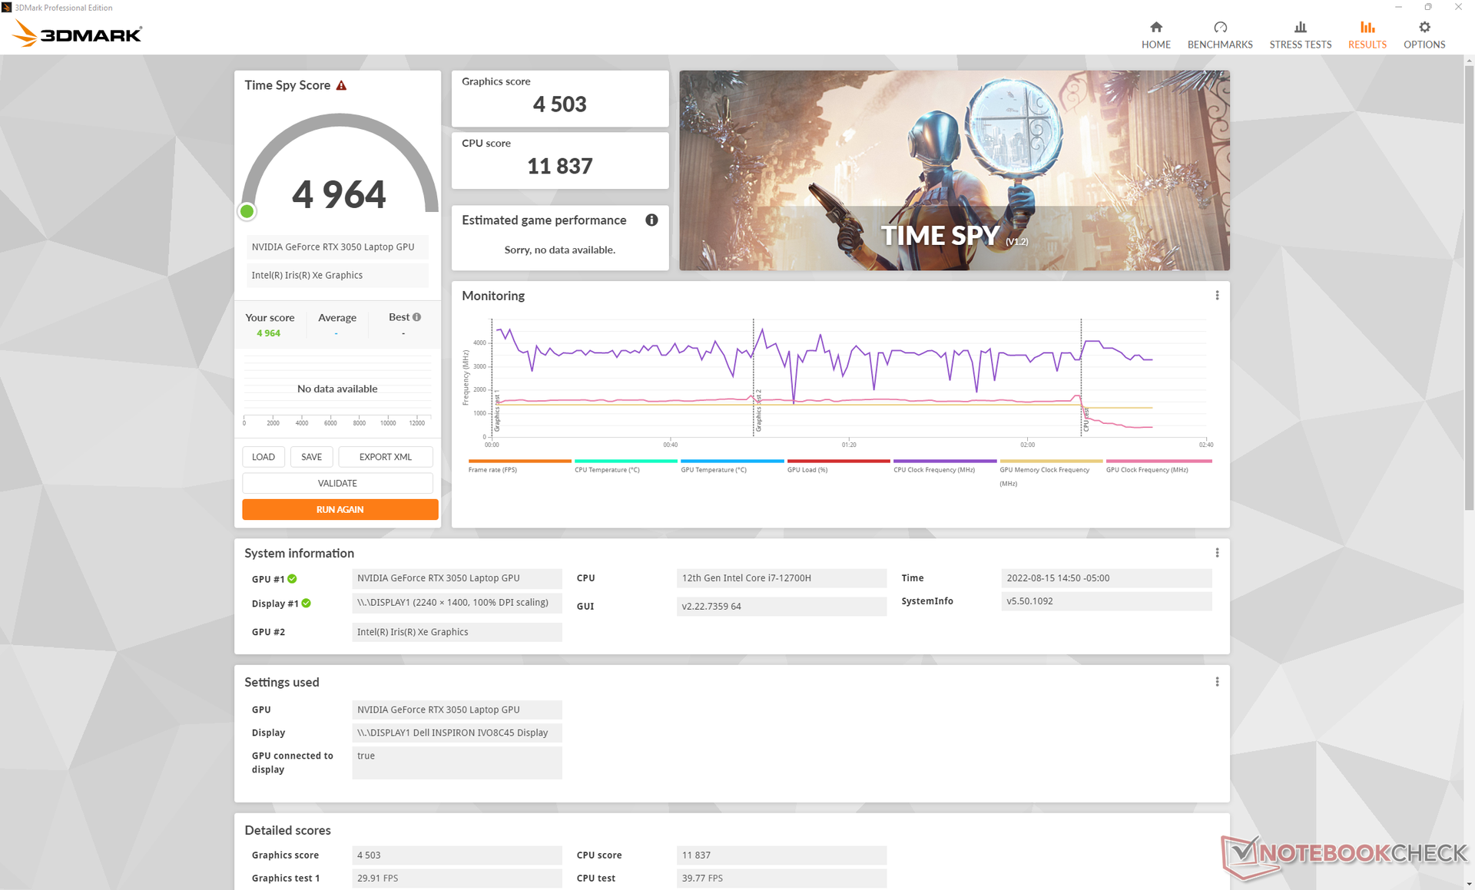Switch to the Results tab
This screenshot has width=1475, height=890.
[x=1367, y=35]
